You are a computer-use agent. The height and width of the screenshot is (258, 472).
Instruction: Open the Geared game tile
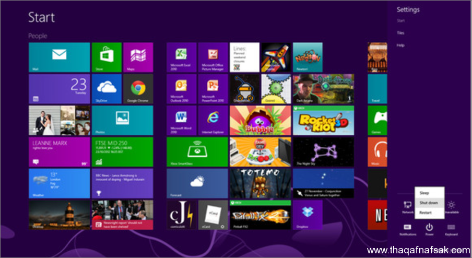pos(276,89)
